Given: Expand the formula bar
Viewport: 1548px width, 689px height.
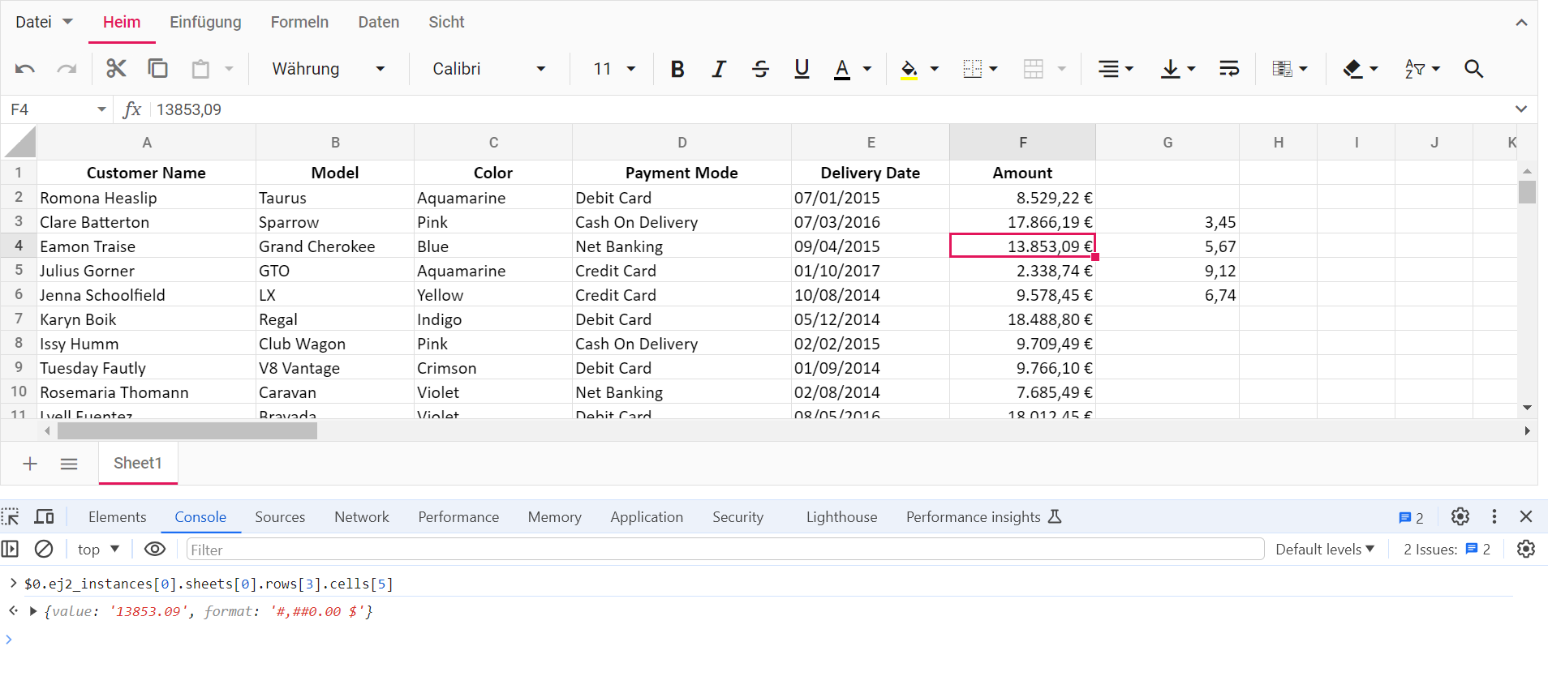Looking at the screenshot, I should click(x=1521, y=109).
